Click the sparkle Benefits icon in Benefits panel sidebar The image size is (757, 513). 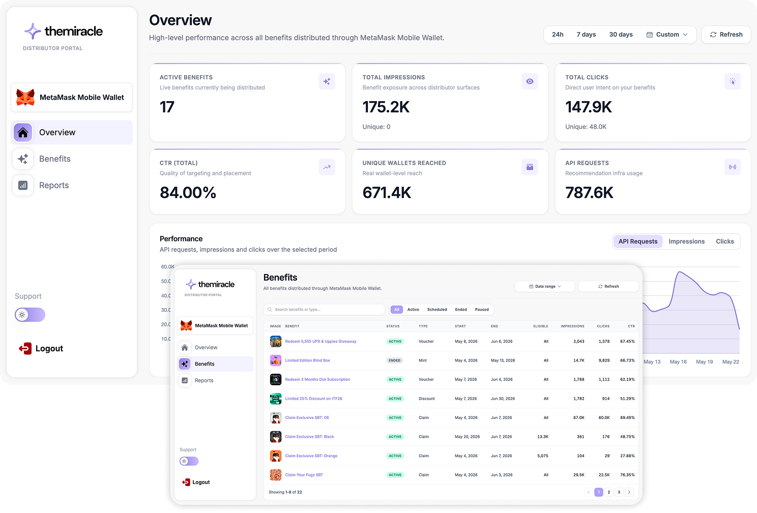click(185, 364)
